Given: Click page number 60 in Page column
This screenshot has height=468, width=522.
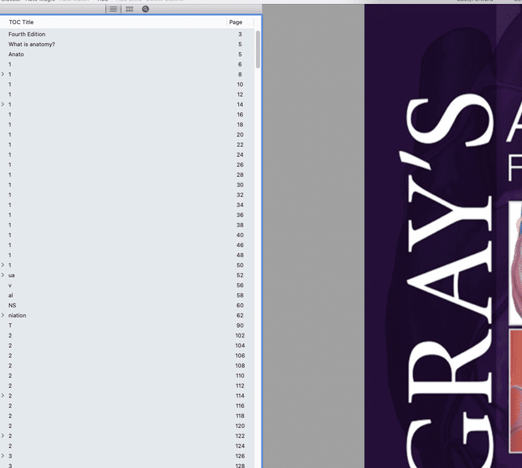Looking at the screenshot, I should 240,305.
